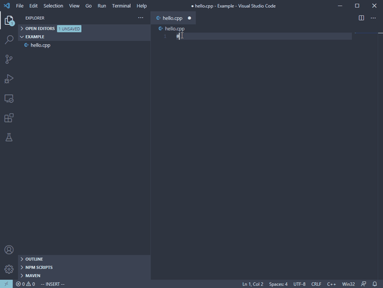Open the File menu
Viewport: 383px width, 288px height.
[x=20, y=6]
